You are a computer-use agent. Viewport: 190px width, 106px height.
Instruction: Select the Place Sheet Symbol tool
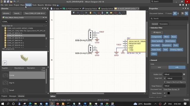pos(107,13)
